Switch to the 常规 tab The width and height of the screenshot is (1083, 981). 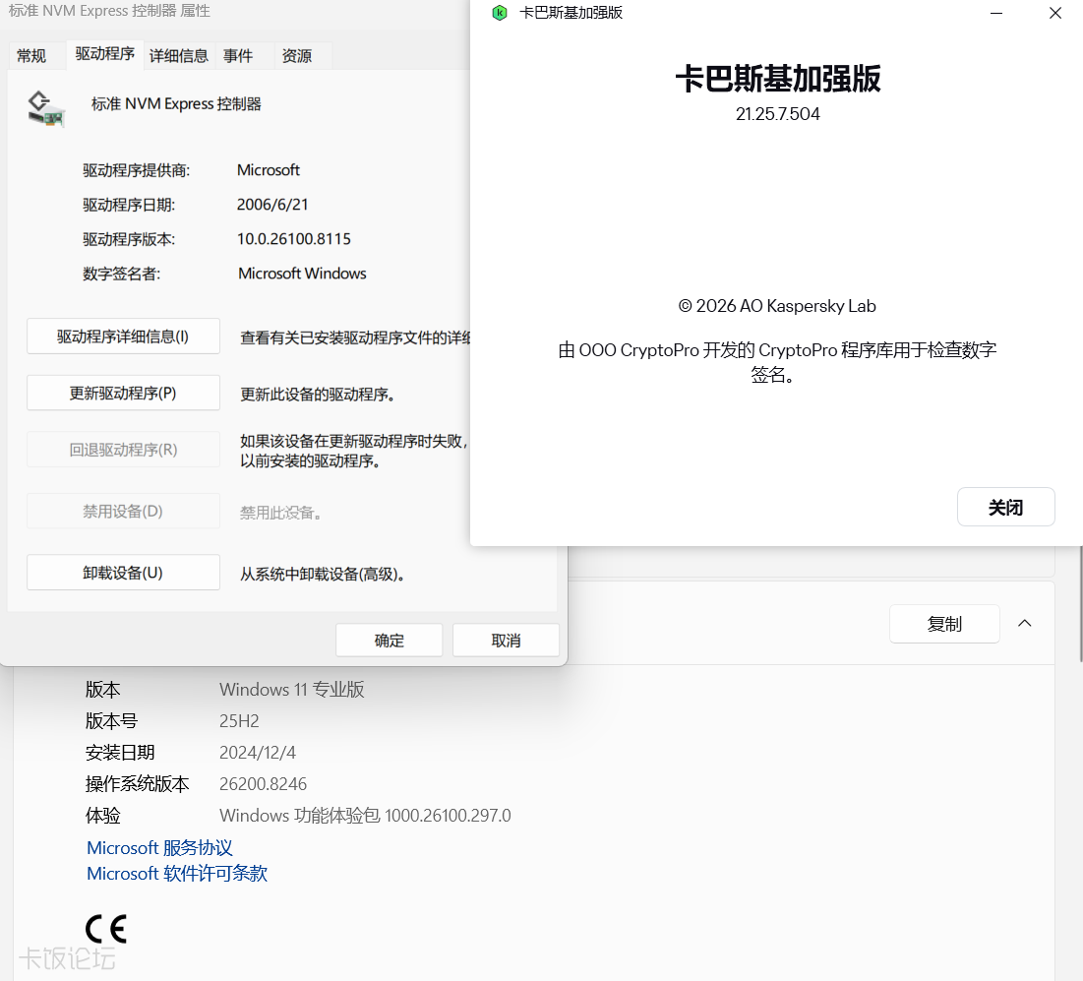click(31, 56)
